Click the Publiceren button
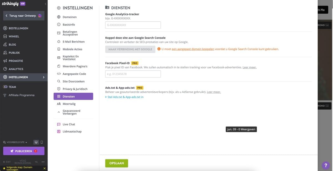Screen dimensions: 333x171 pos(24,151)
